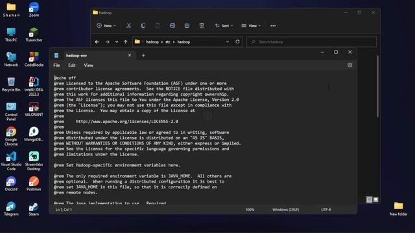Switch Explorer to large thumbnails layout
This screenshot has width=415, height=233.
376,200
